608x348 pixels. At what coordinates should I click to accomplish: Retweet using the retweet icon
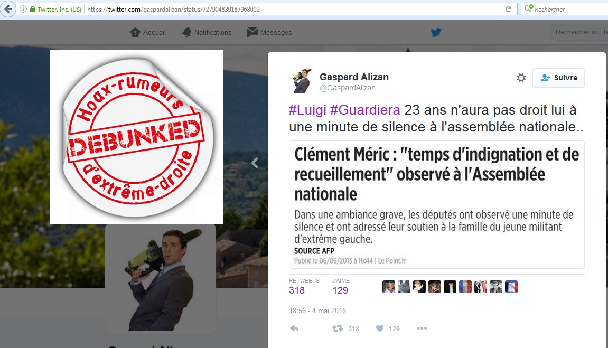[x=338, y=328]
